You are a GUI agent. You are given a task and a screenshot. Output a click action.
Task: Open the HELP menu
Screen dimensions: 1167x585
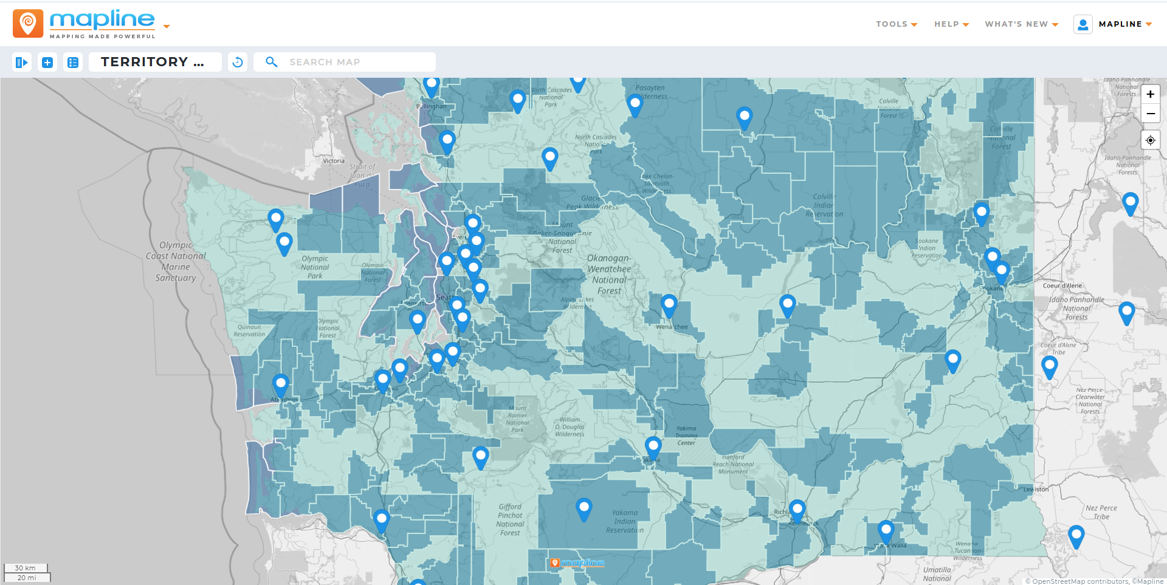click(x=952, y=24)
